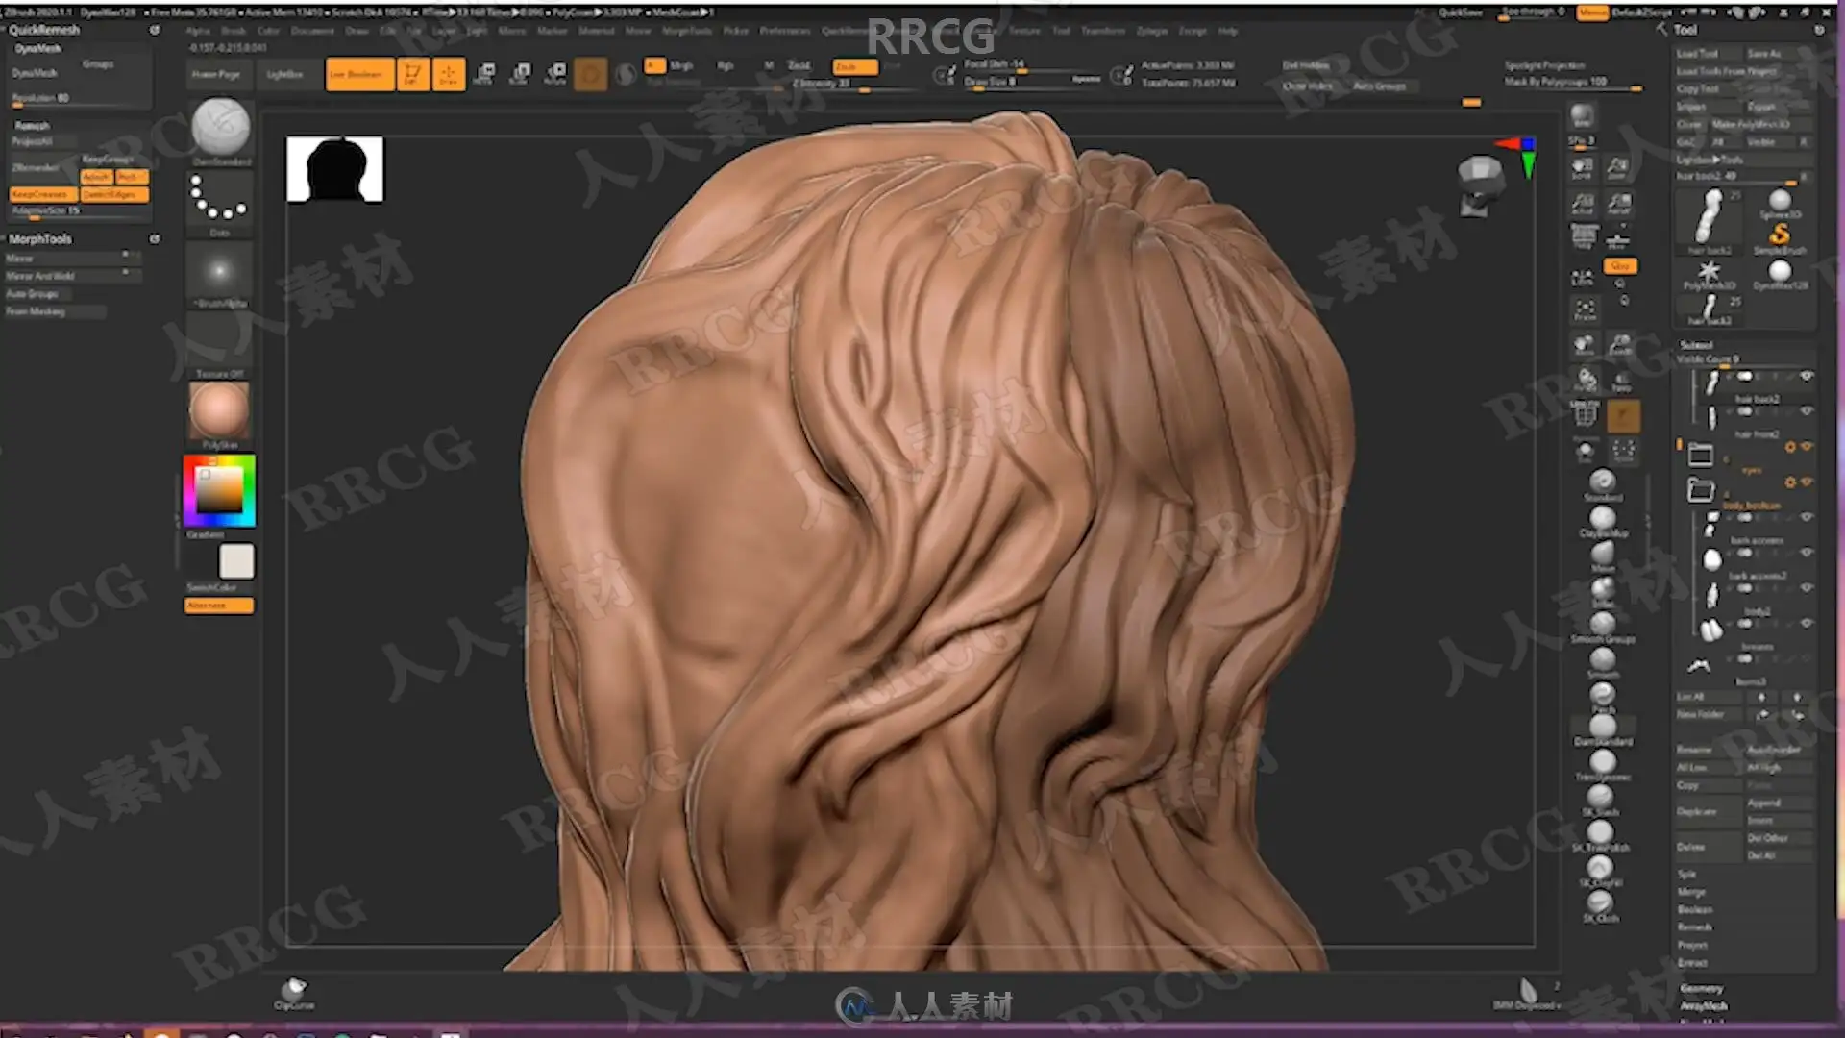Open the Alpha menu
This screenshot has height=1038, width=1845.
tap(198, 31)
